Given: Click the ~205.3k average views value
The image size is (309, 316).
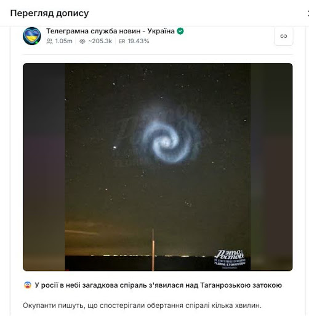Looking at the screenshot, I should 100,41.
